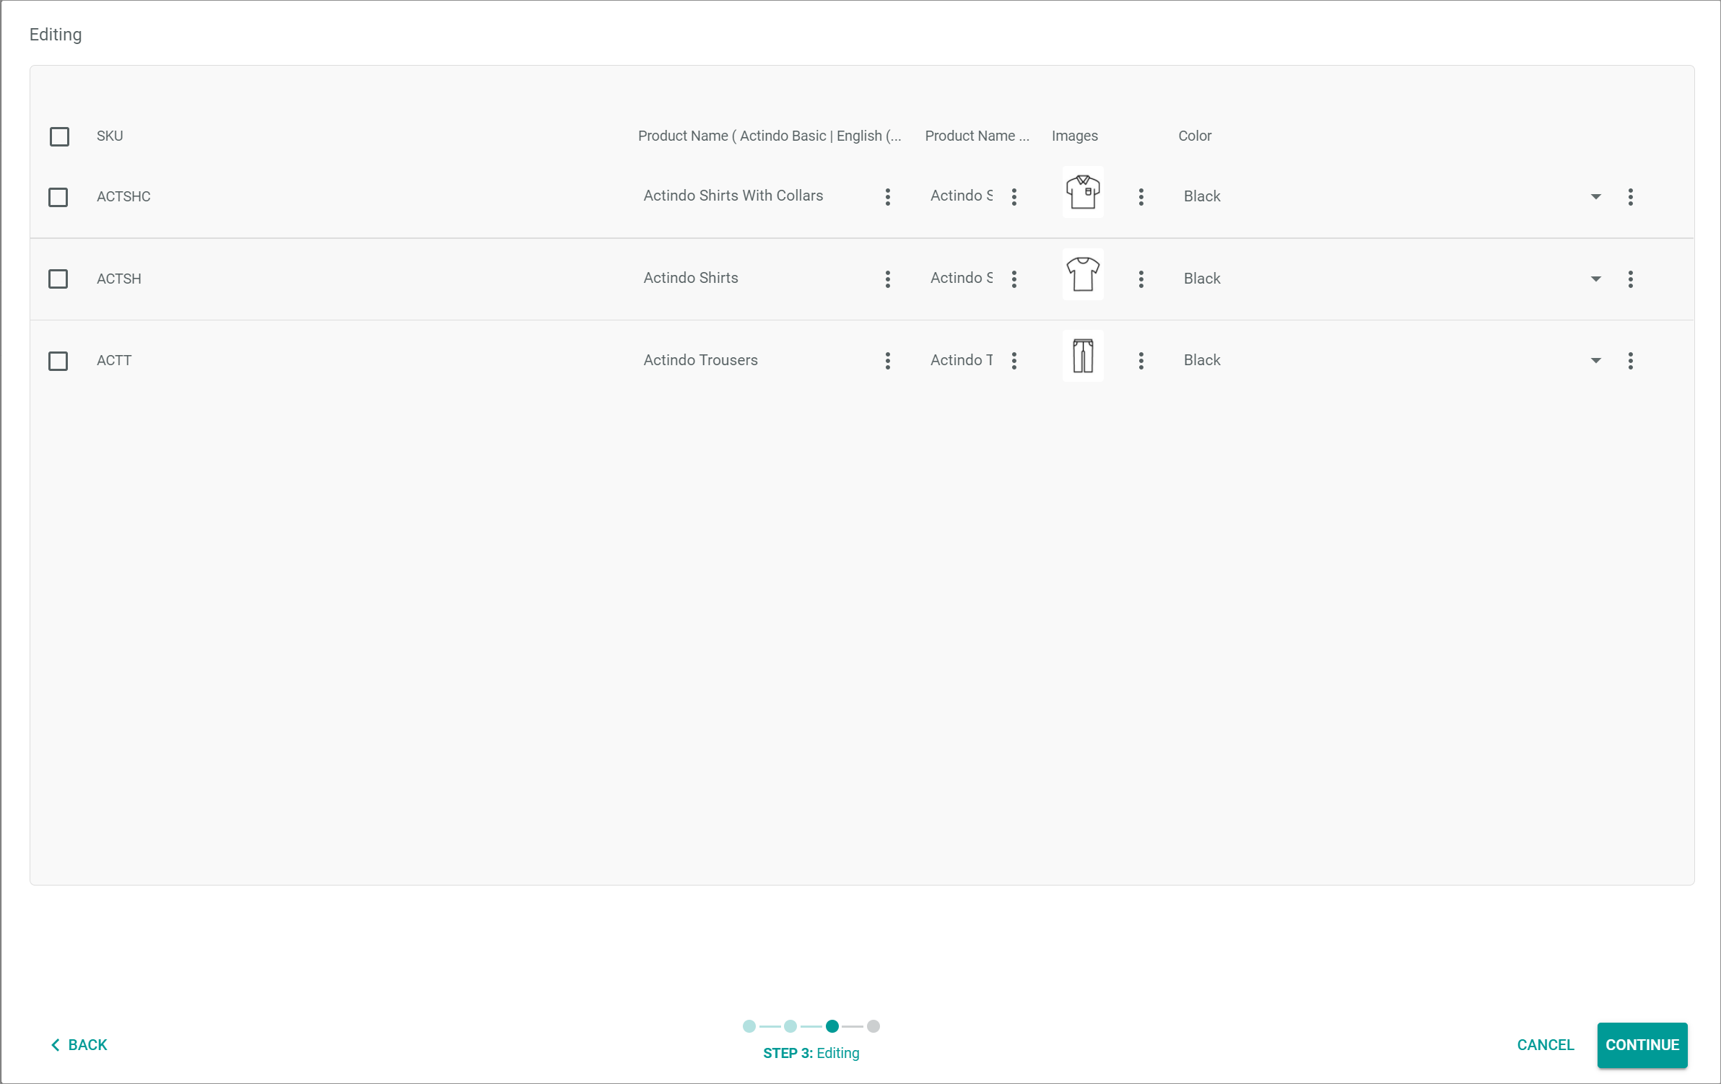The height and width of the screenshot is (1084, 1721).
Task: Open context menu for ACTSHC images
Action: [x=1141, y=196]
